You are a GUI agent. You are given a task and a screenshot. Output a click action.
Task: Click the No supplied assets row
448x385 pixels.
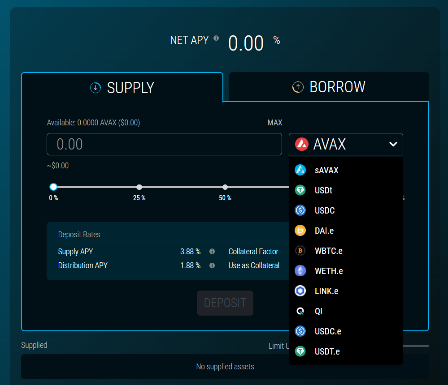point(225,367)
